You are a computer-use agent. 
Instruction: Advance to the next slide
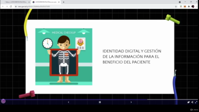(x=131, y=102)
